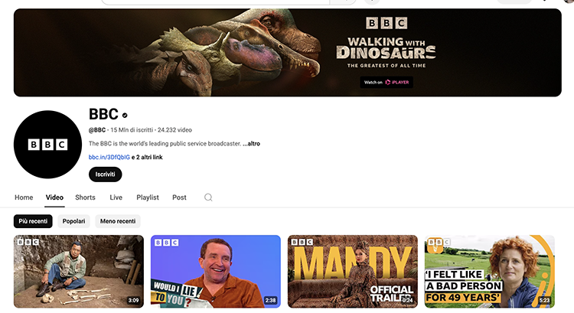Click the BBC logo in the banner
This screenshot has height=313, width=574.
click(x=386, y=23)
